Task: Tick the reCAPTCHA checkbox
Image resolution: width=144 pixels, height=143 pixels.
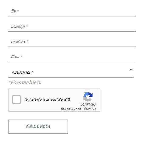Action: coord(16,99)
